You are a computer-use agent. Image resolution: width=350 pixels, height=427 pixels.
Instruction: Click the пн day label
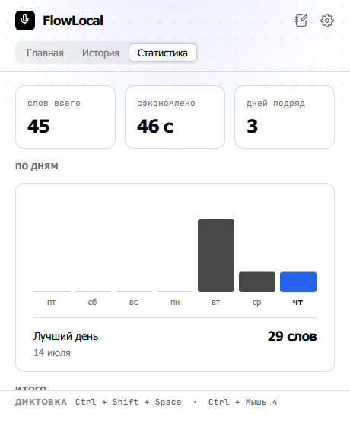[x=175, y=302]
